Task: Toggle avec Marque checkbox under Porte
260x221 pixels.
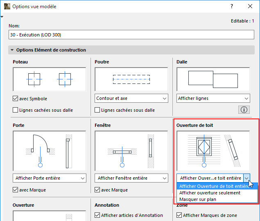Action: click(x=16, y=190)
